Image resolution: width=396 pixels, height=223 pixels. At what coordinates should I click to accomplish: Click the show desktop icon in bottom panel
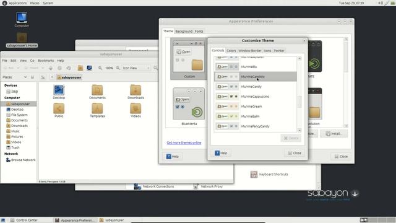coord(3,221)
